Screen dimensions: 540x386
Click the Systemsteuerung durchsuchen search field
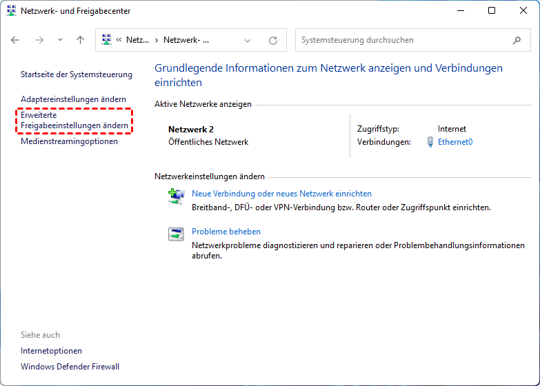[x=403, y=40]
